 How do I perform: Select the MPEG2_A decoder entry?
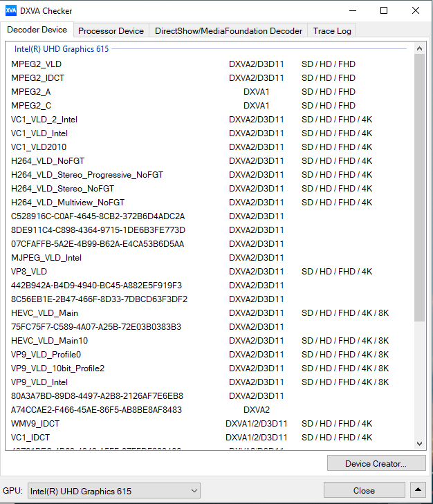209,92
